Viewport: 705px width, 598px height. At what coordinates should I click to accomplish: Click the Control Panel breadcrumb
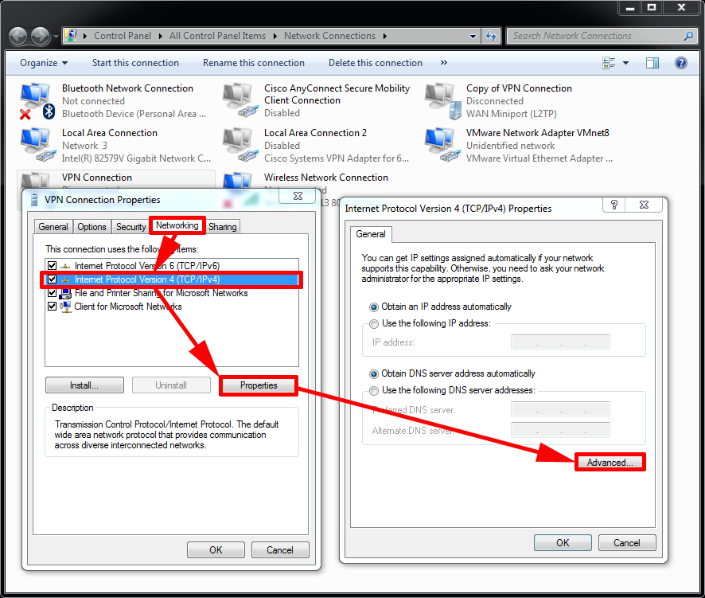pyautogui.click(x=123, y=36)
